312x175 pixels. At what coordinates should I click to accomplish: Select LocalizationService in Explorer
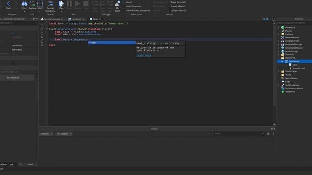coord(293,88)
